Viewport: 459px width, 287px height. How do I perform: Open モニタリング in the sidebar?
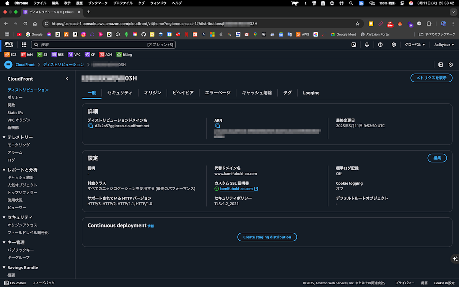point(18,145)
